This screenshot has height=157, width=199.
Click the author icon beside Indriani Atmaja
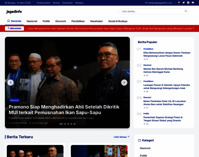pos(10,123)
